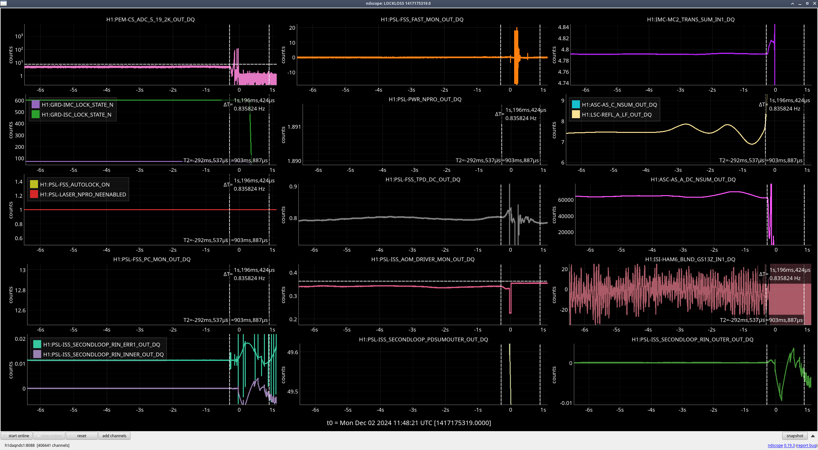Click the H1:PSL-FSS_TPD_DC_OUT_DQ plot title
The width and height of the screenshot is (818, 450).
pos(423,179)
